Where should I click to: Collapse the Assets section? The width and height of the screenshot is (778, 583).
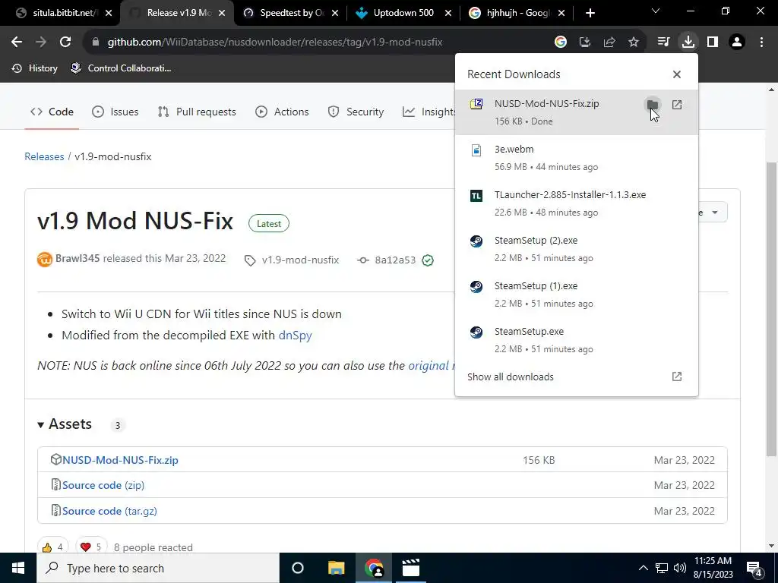(x=65, y=424)
